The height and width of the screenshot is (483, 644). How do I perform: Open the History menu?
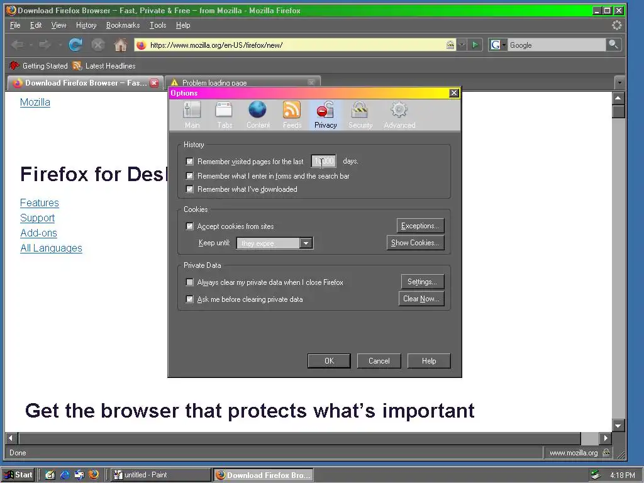pos(86,25)
